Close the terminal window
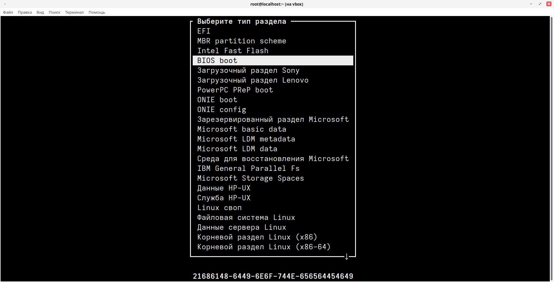Screen dimensions: 554x282 click(x=549, y=4)
